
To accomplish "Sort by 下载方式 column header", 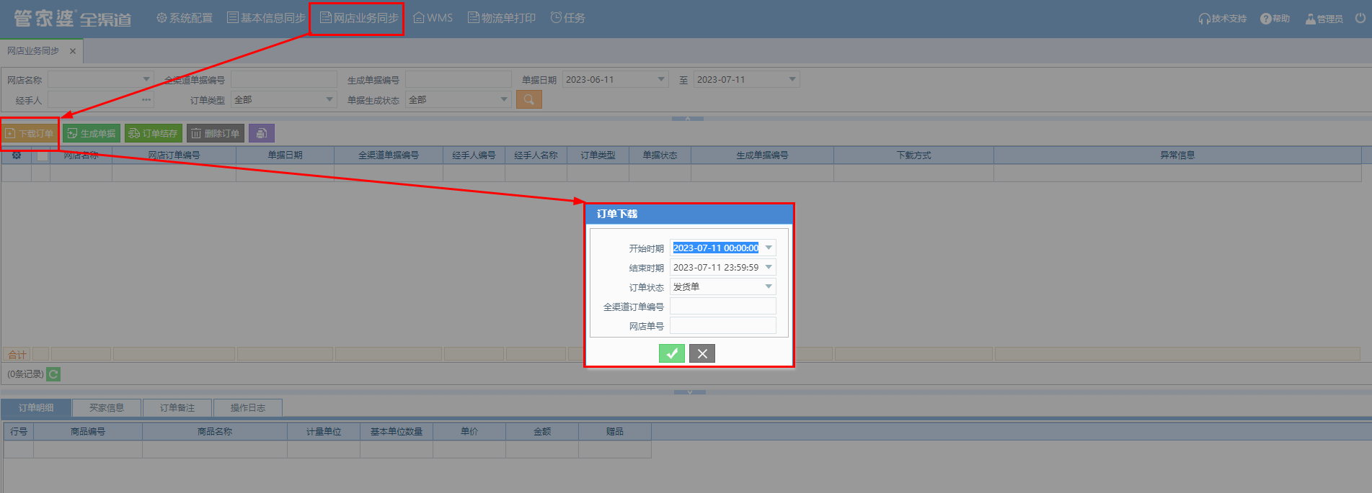I will tap(913, 155).
